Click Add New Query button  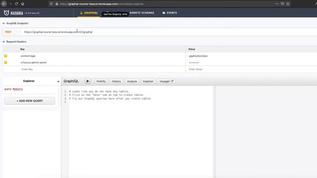tap(30, 101)
